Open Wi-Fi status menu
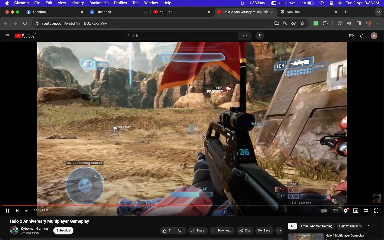The width and height of the screenshot is (384, 240). click(x=322, y=3)
